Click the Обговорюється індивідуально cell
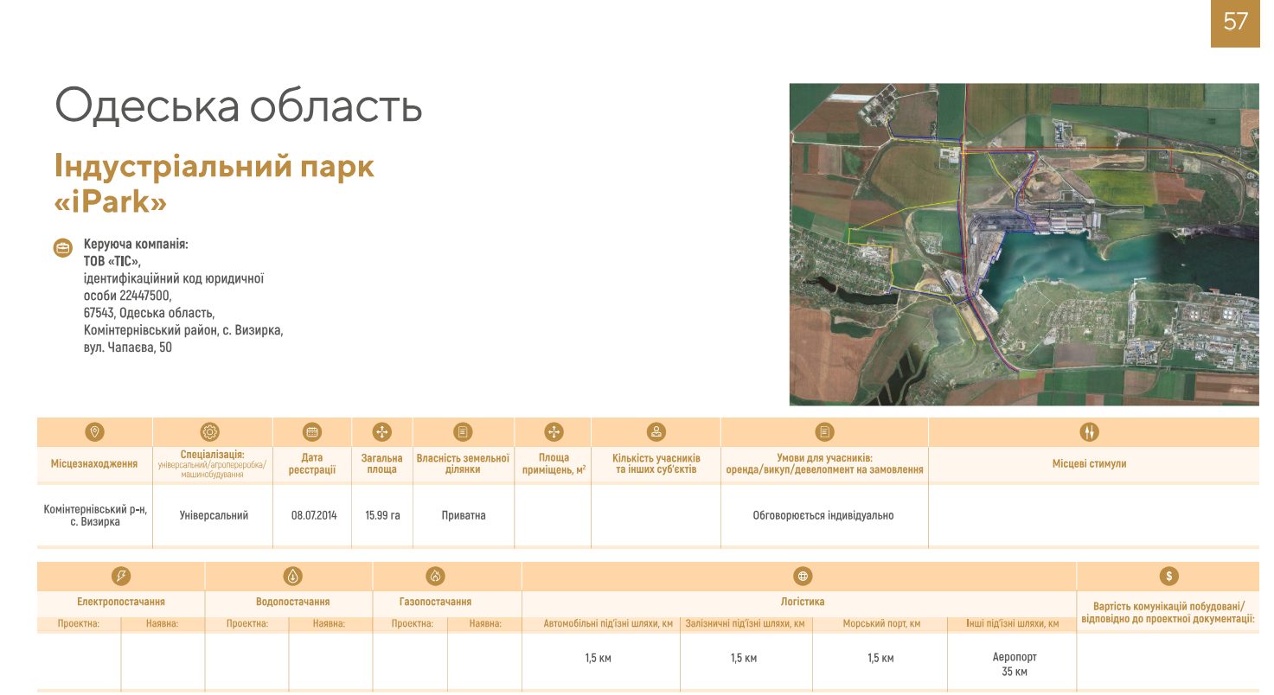Viewport: 1274px width, 695px height. tap(823, 516)
